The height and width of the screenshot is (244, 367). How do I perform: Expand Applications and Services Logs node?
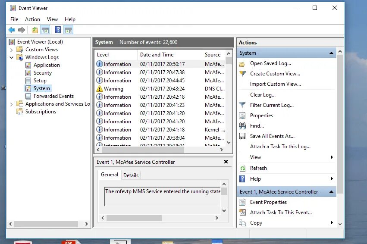pyautogui.click(x=12, y=104)
